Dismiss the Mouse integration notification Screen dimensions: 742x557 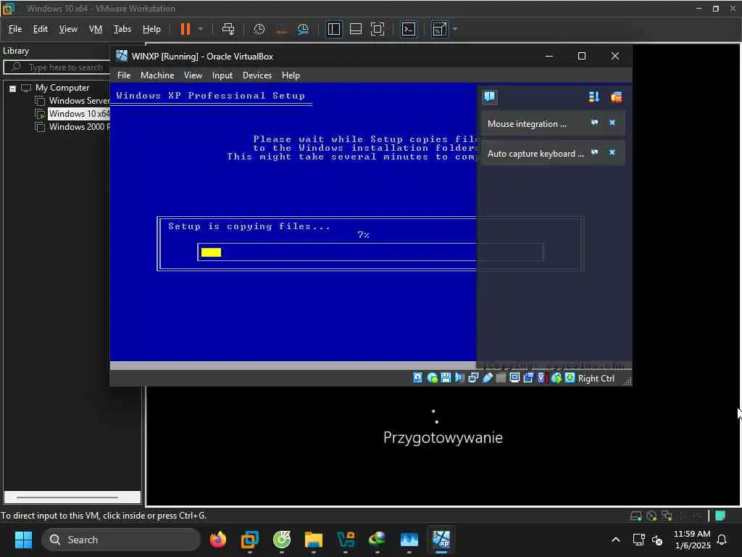coord(612,123)
